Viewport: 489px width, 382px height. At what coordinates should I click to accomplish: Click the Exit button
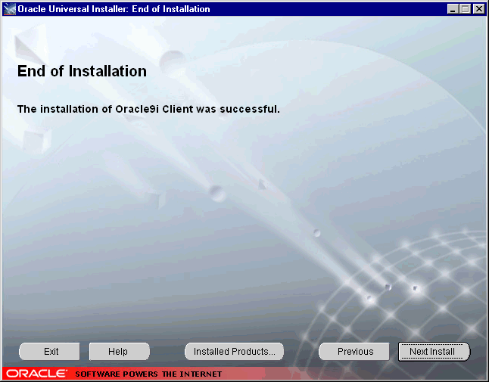49,352
